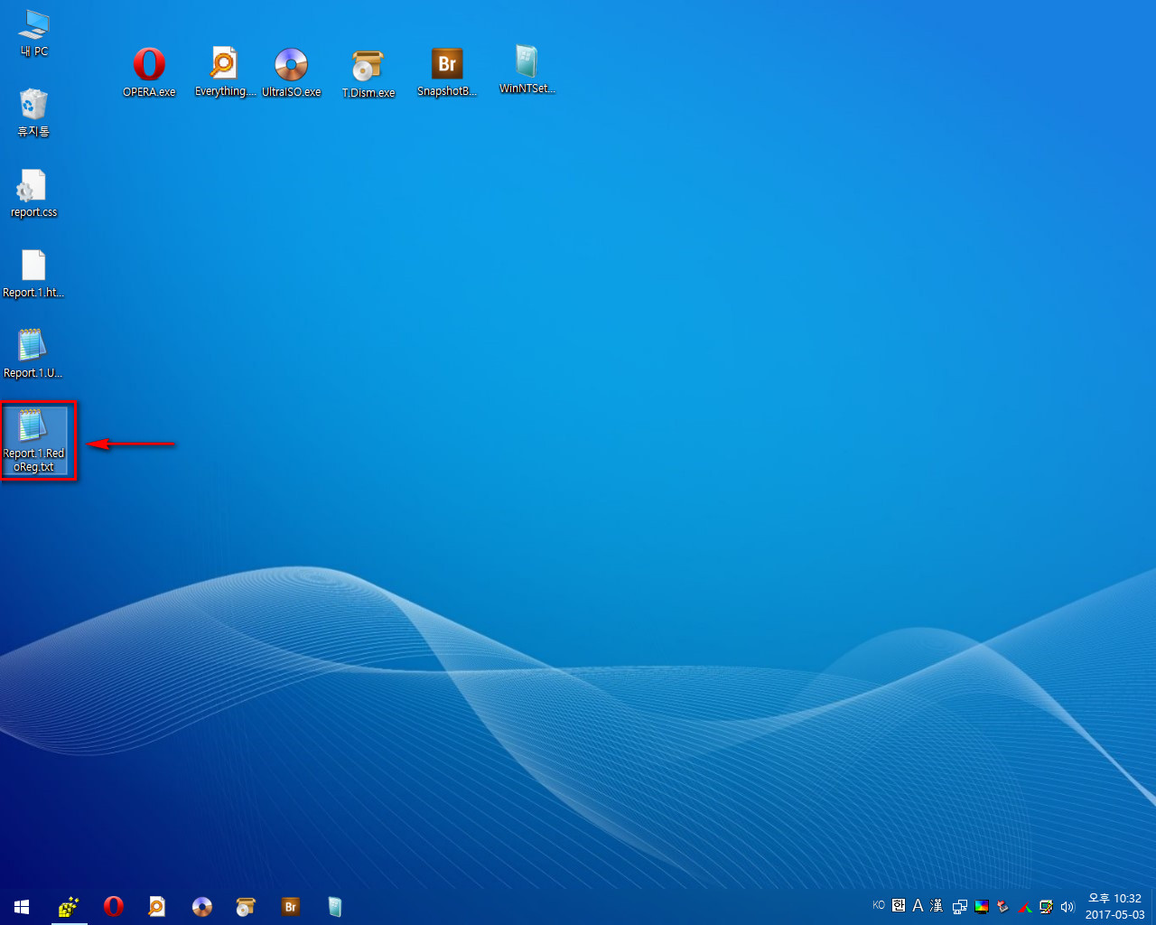Launch Opera from the taskbar
Viewport: 1156px width, 925px height.
click(x=113, y=906)
